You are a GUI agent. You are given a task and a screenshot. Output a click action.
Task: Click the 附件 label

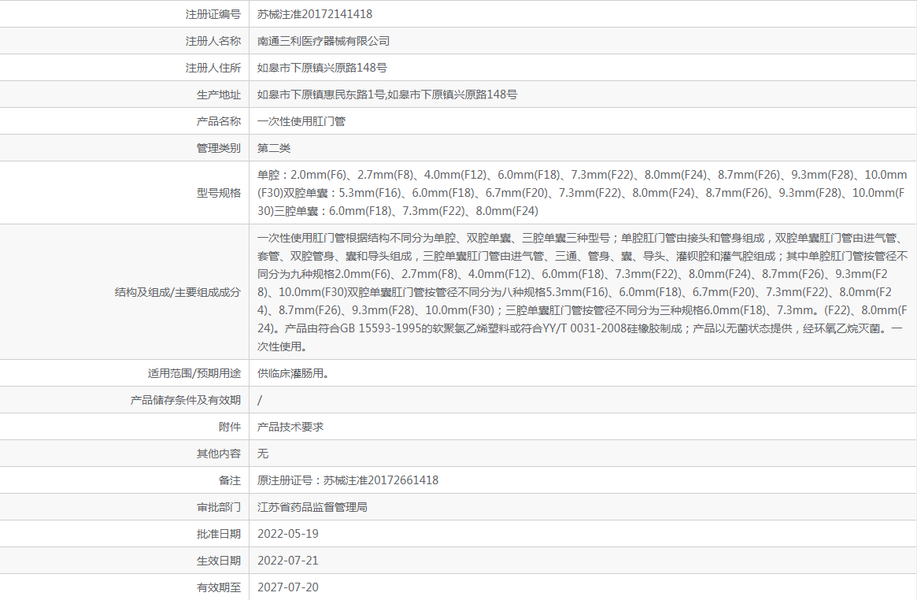point(230,427)
